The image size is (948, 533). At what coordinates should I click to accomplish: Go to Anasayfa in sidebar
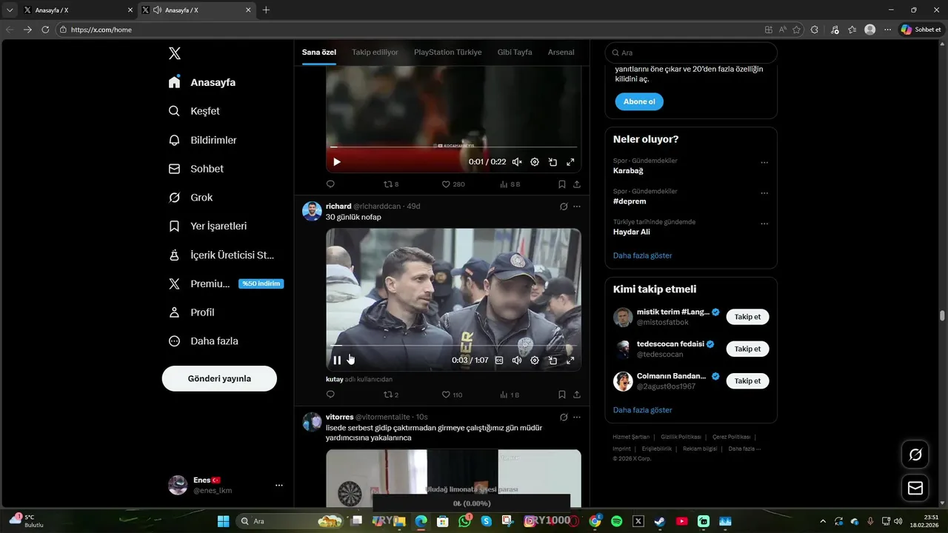(202, 82)
